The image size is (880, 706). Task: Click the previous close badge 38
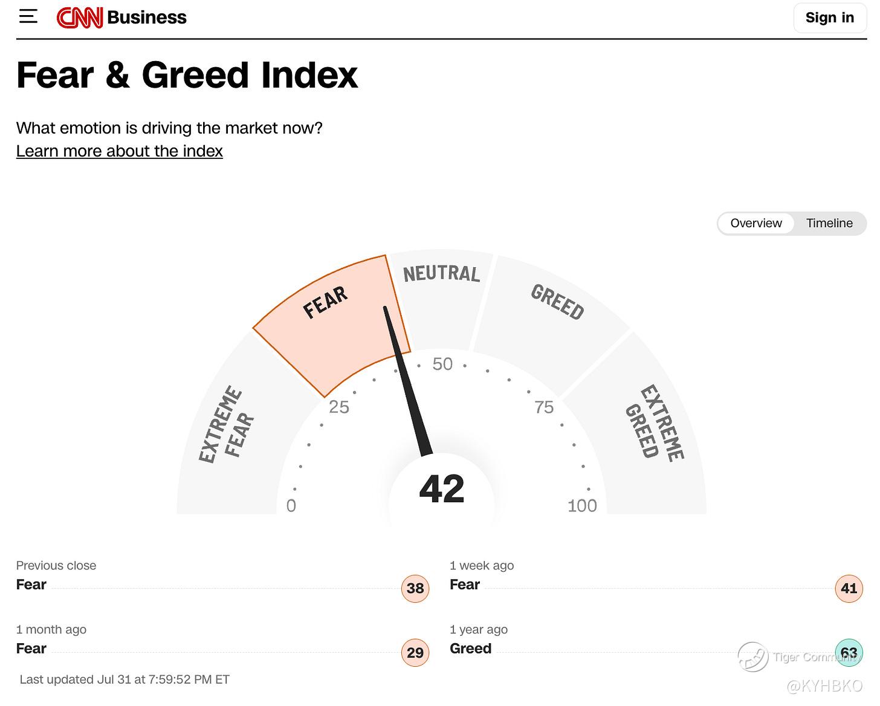(x=415, y=588)
